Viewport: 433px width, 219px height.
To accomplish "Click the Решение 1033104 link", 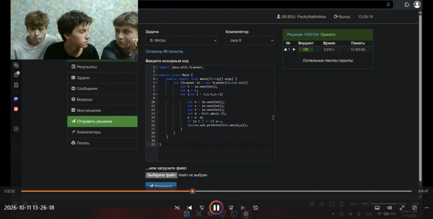I will click(302, 35).
